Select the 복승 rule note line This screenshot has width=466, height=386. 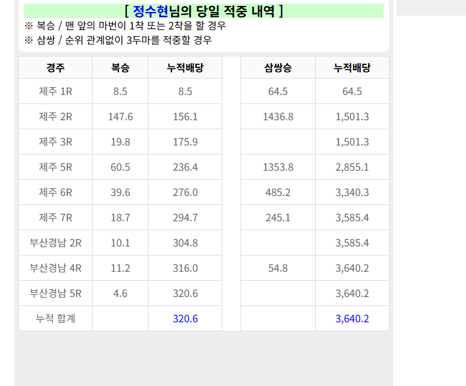pyautogui.click(x=125, y=26)
